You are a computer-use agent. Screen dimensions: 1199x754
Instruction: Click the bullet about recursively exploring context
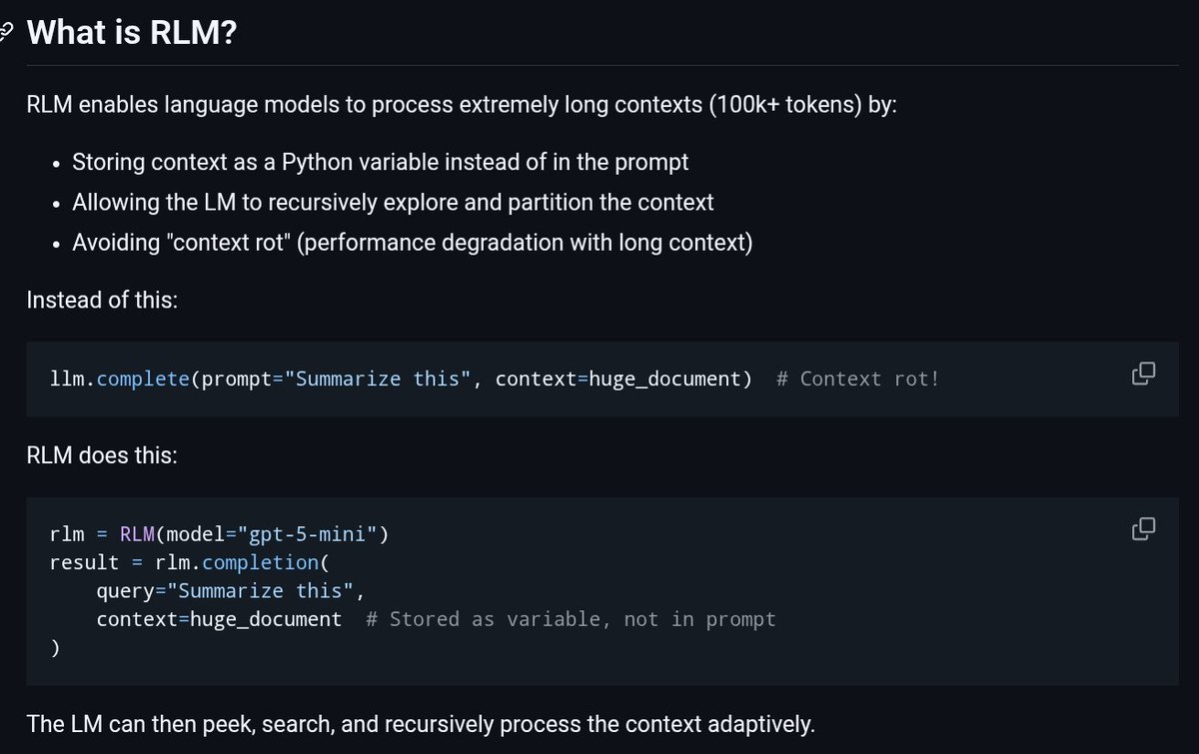tap(393, 202)
